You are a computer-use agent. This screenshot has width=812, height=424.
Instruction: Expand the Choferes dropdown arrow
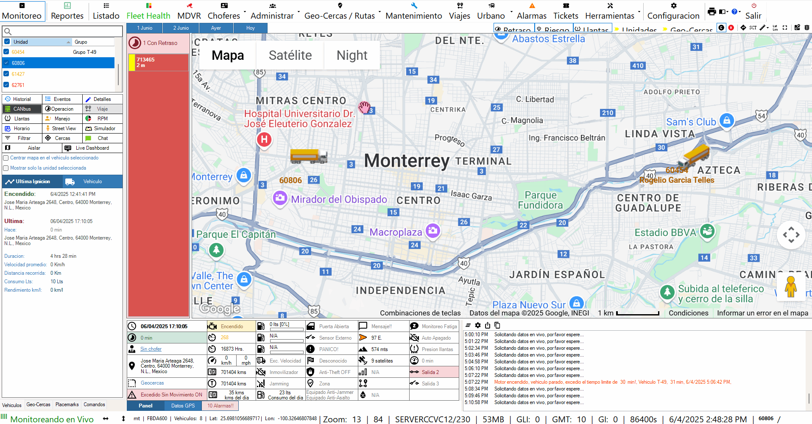coord(245,11)
